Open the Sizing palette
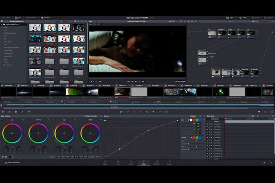Viewport: 275px width, 183px height. point(160,112)
